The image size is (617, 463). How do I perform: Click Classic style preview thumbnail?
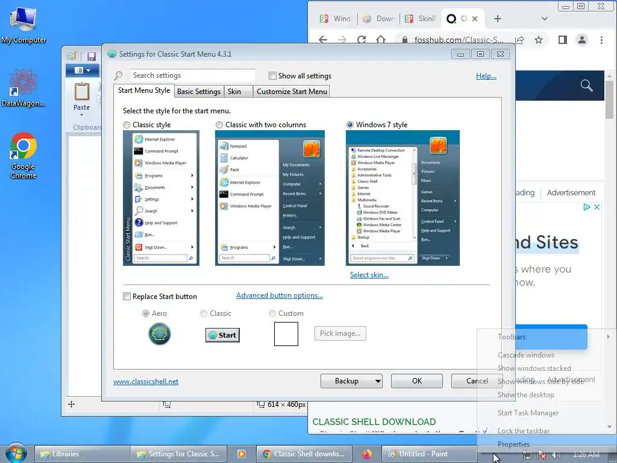161,198
